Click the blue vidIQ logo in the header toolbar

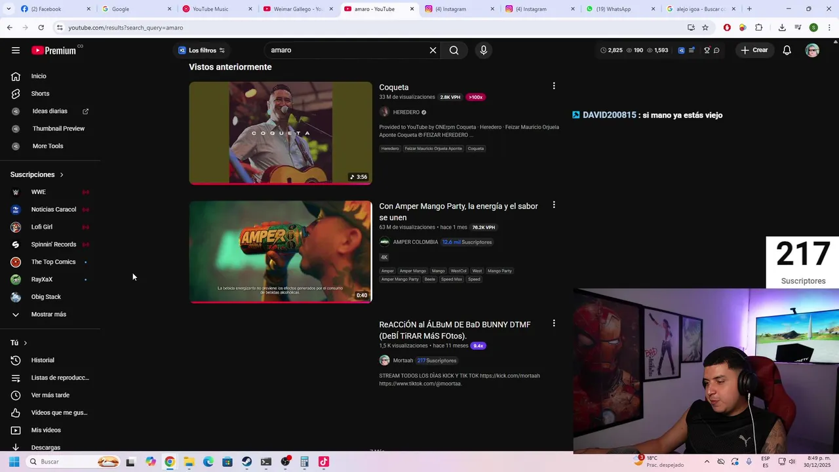(x=681, y=50)
